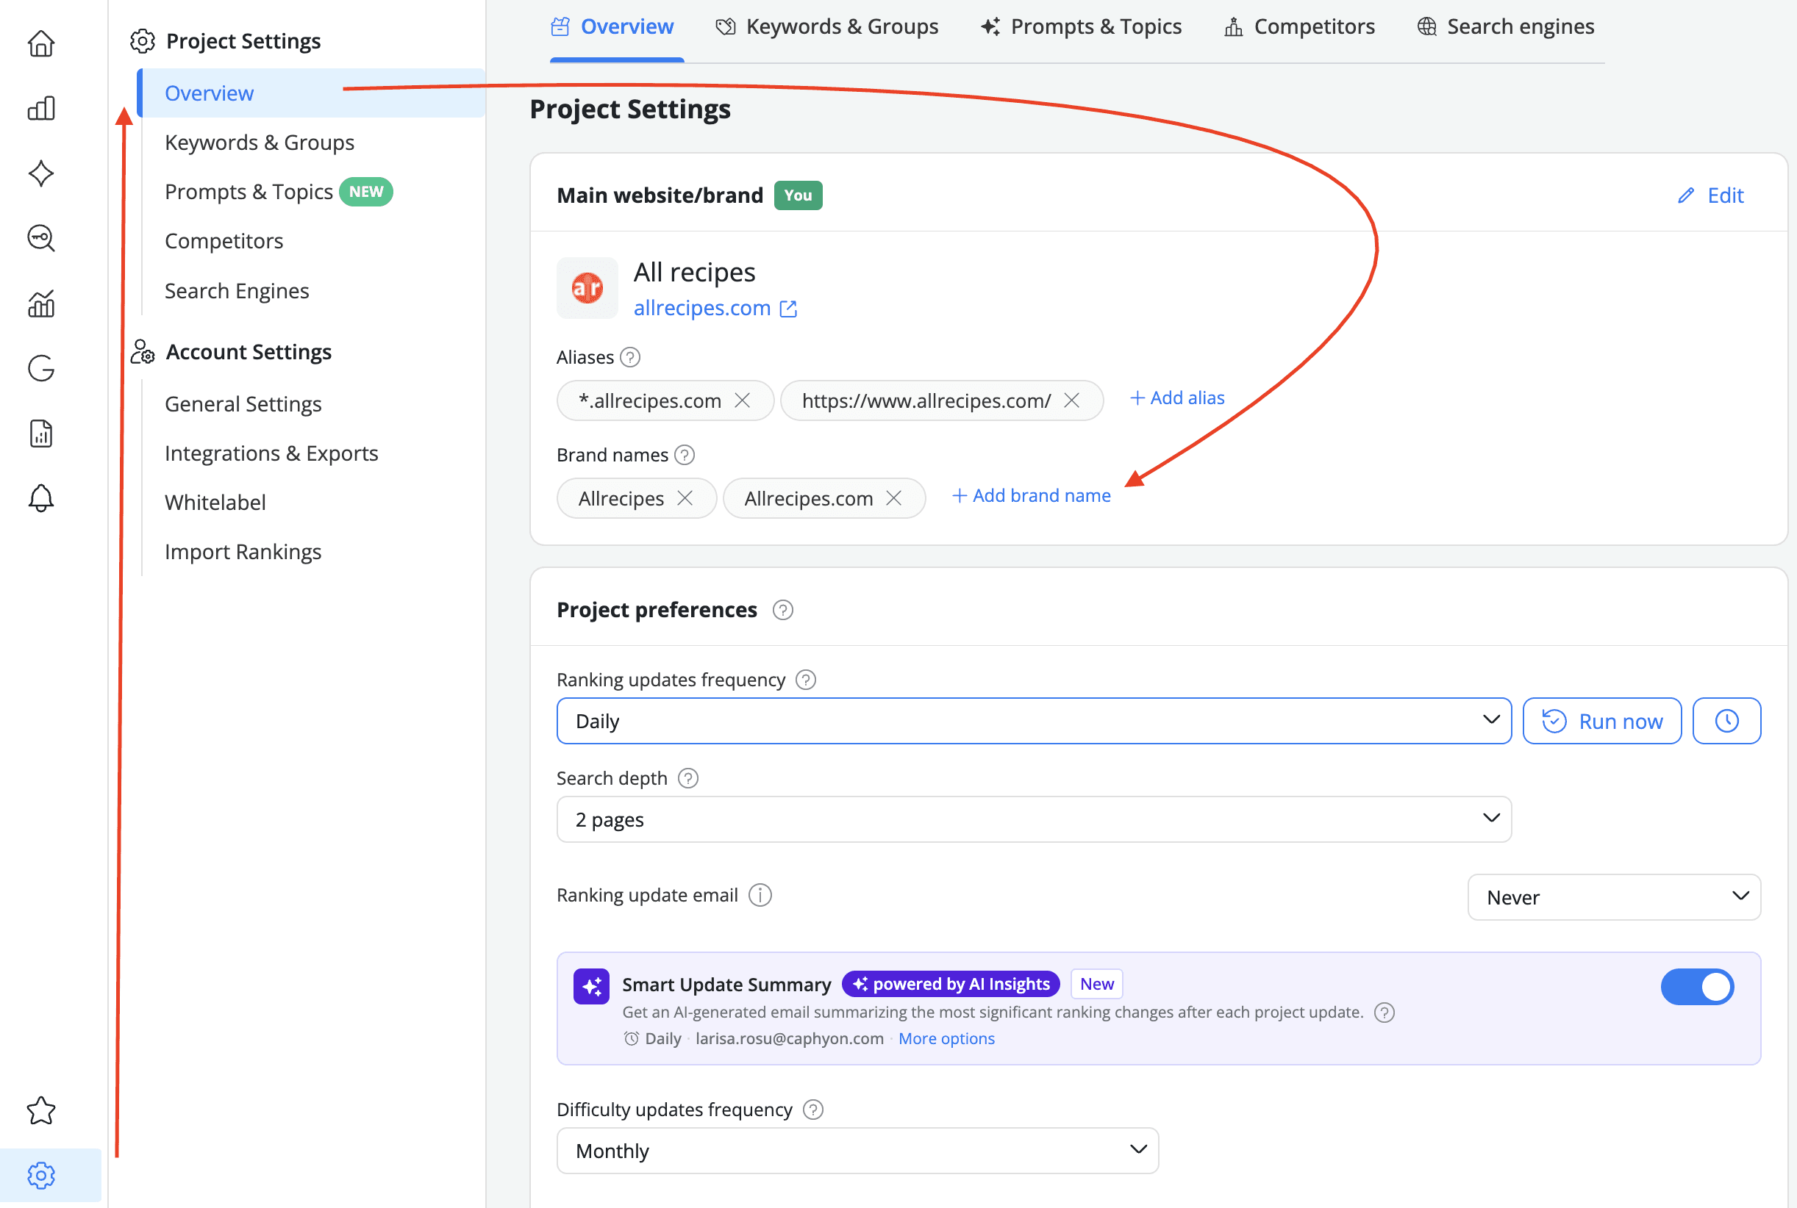The height and width of the screenshot is (1208, 1797).
Task: Click the All recipes brand logo
Action: (x=587, y=288)
